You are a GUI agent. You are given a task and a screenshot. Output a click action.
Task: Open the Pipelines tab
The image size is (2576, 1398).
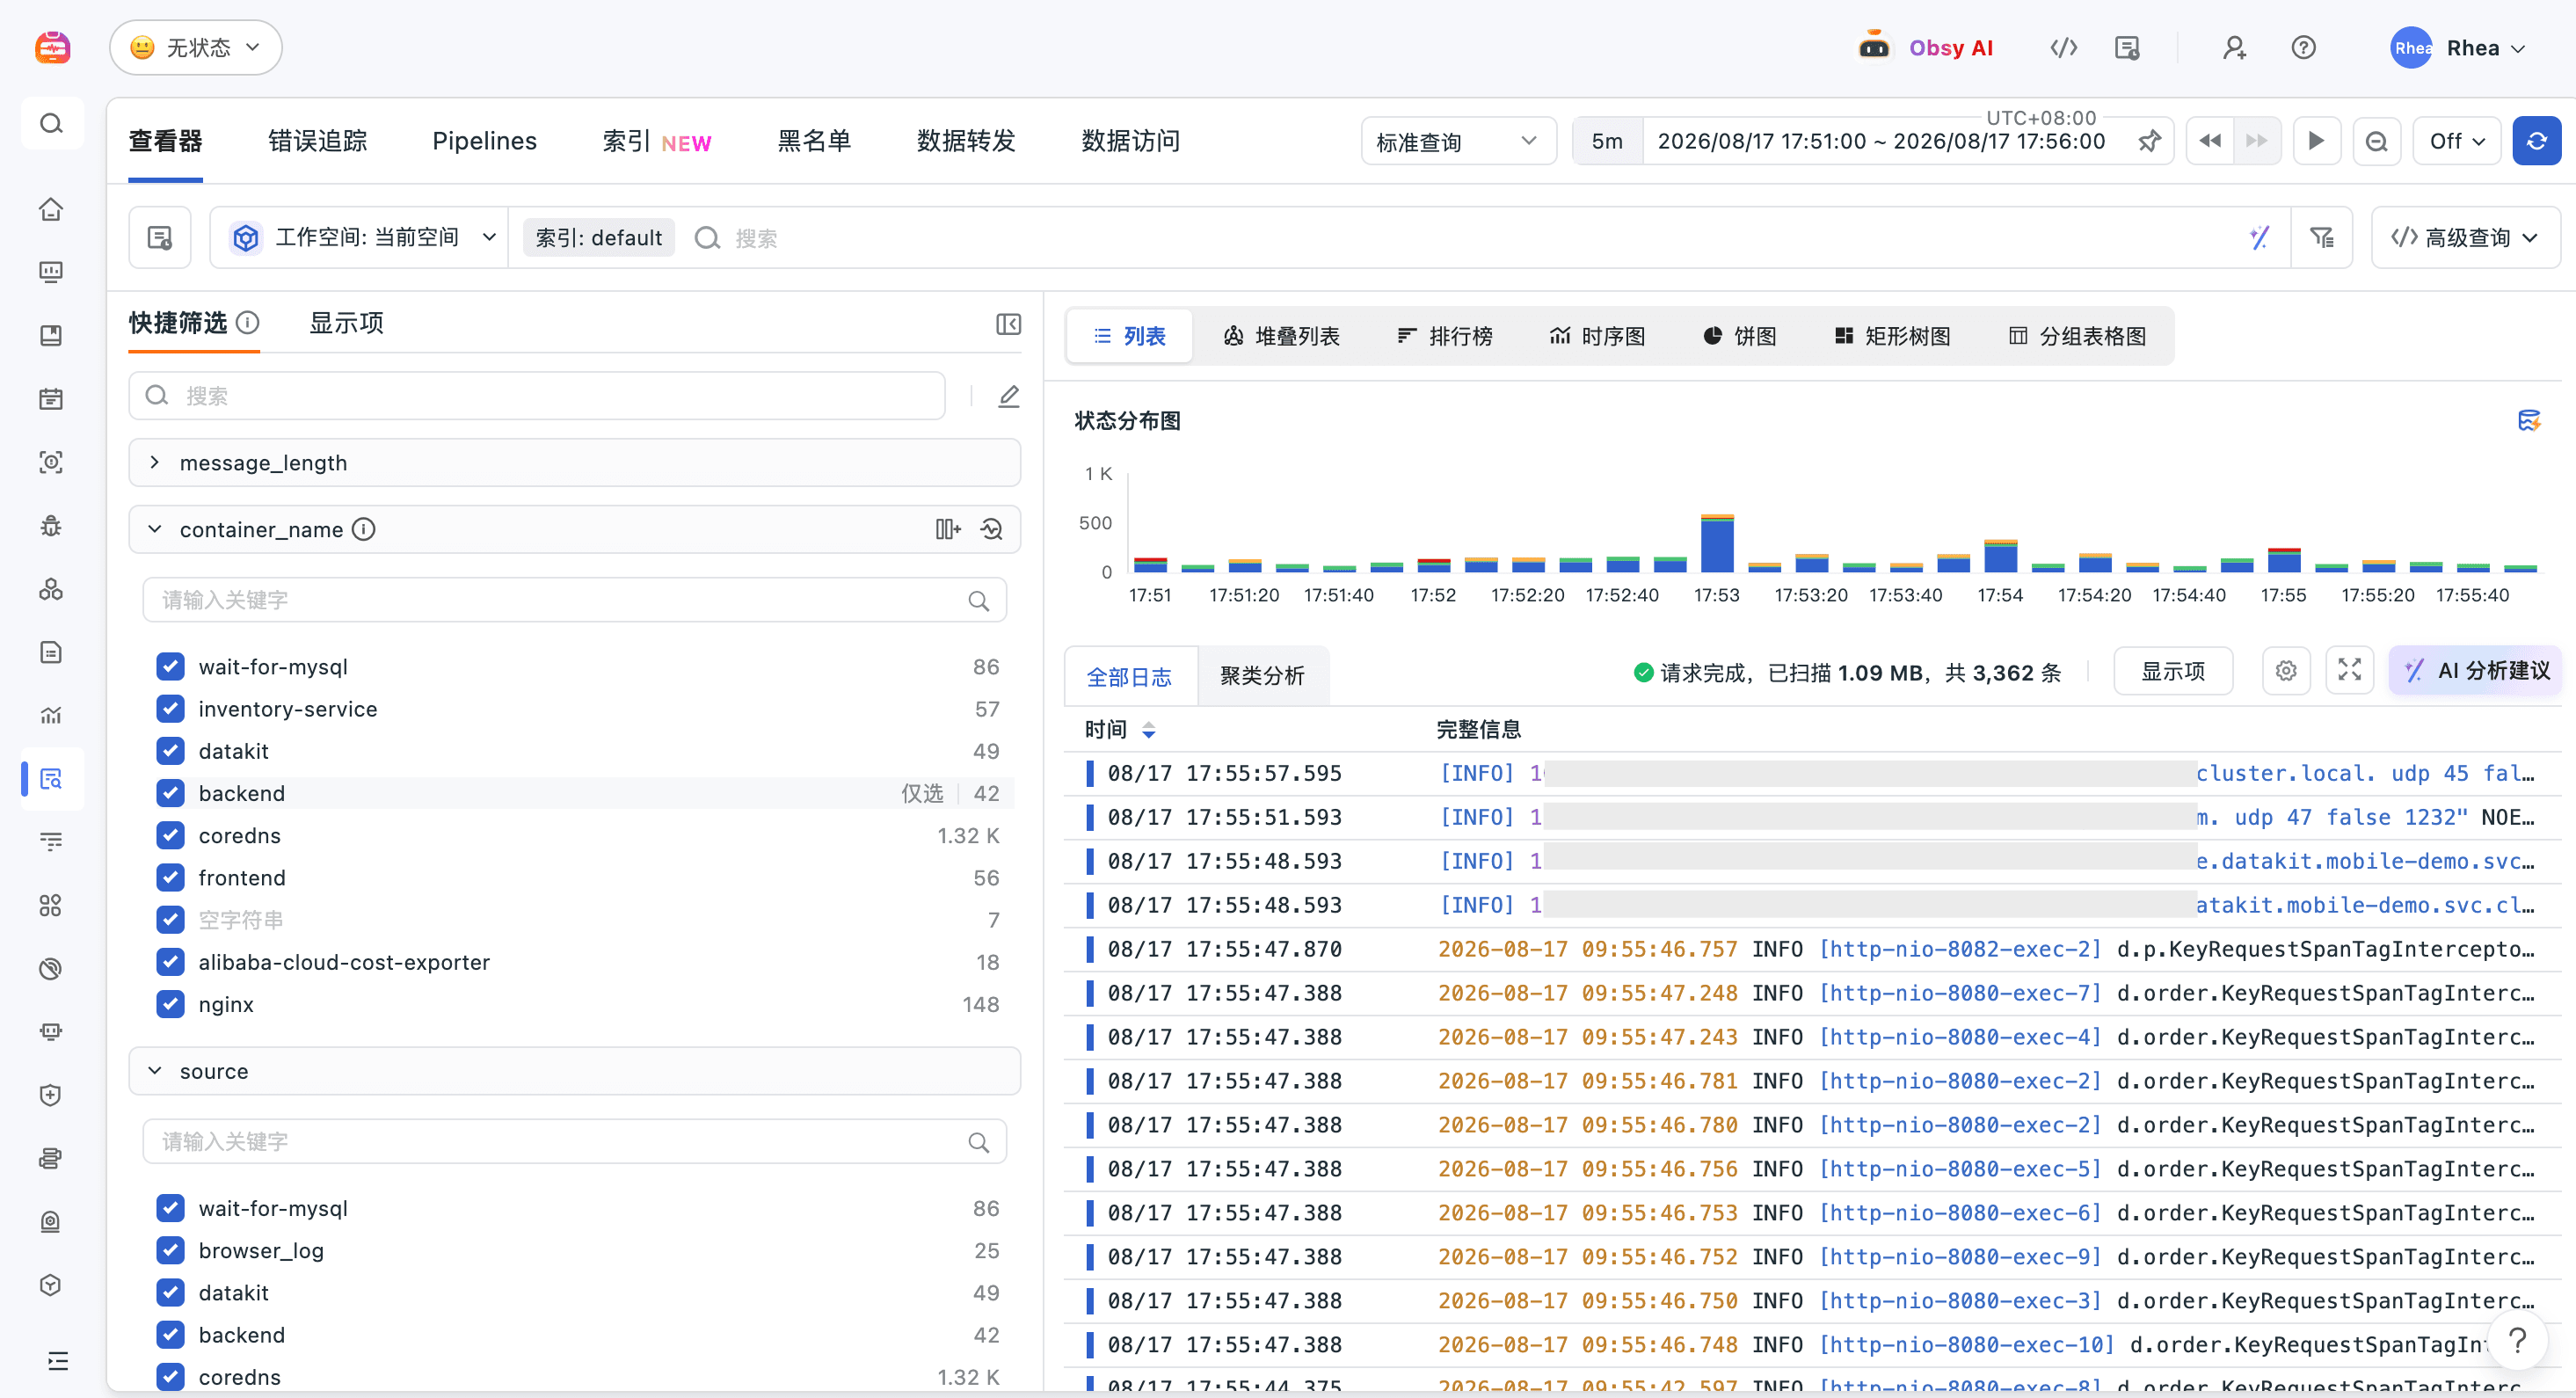tap(484, 141)
